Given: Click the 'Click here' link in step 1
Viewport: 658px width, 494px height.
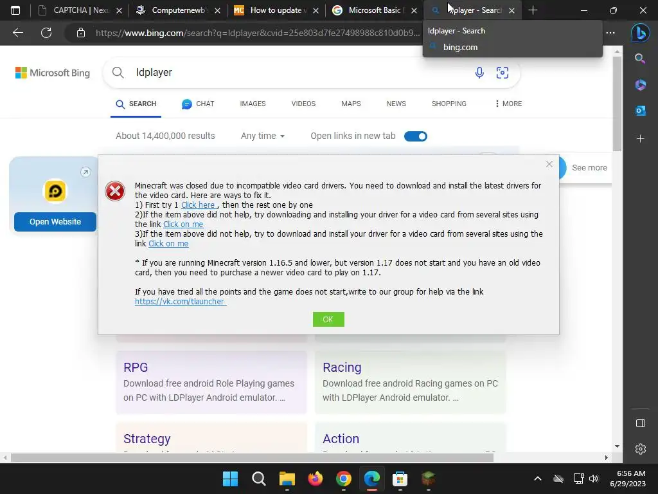Looking at the screenshot, I should click(199, 205).
